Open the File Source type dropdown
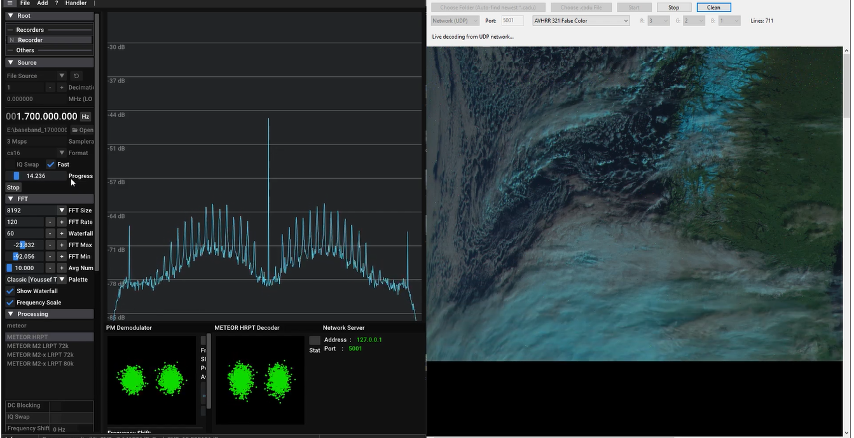Image resolution: width=854 pixels, height=438 pixels. [x=36, y=76]
